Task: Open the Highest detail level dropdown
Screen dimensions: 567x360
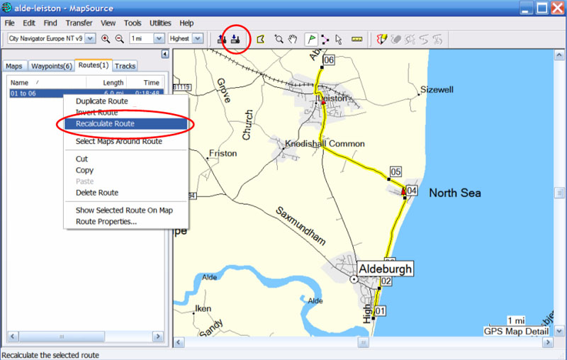Action: point(198,38)
